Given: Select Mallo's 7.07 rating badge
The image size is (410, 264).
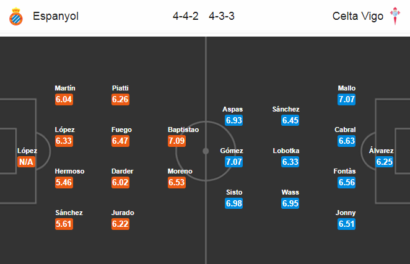Looking at the screenshot, I should click(x=346, y=99).
